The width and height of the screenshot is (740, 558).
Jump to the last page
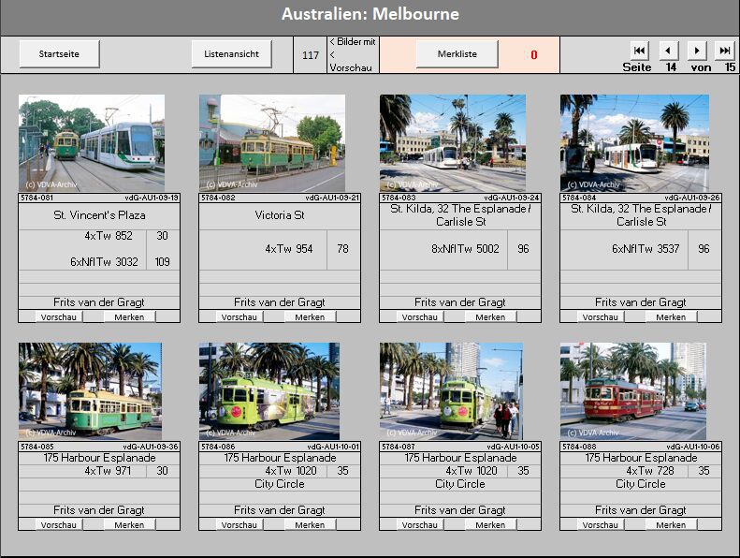tap(725, 50)
